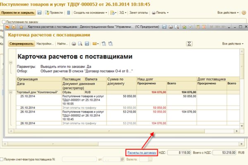Viewport: 248px width, 165px height.
Task: Collapse the 'Торговый дом Комплексный' row group
Action: [x=10, y=92]
